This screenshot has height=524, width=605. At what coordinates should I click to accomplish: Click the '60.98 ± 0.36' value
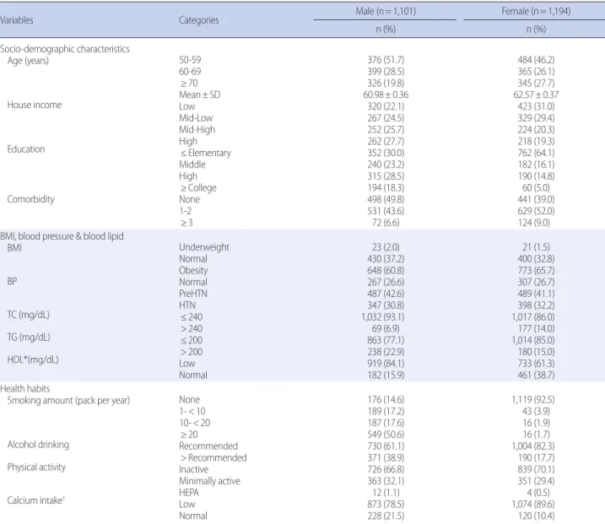pyautogui.click(x=386, y=95)
